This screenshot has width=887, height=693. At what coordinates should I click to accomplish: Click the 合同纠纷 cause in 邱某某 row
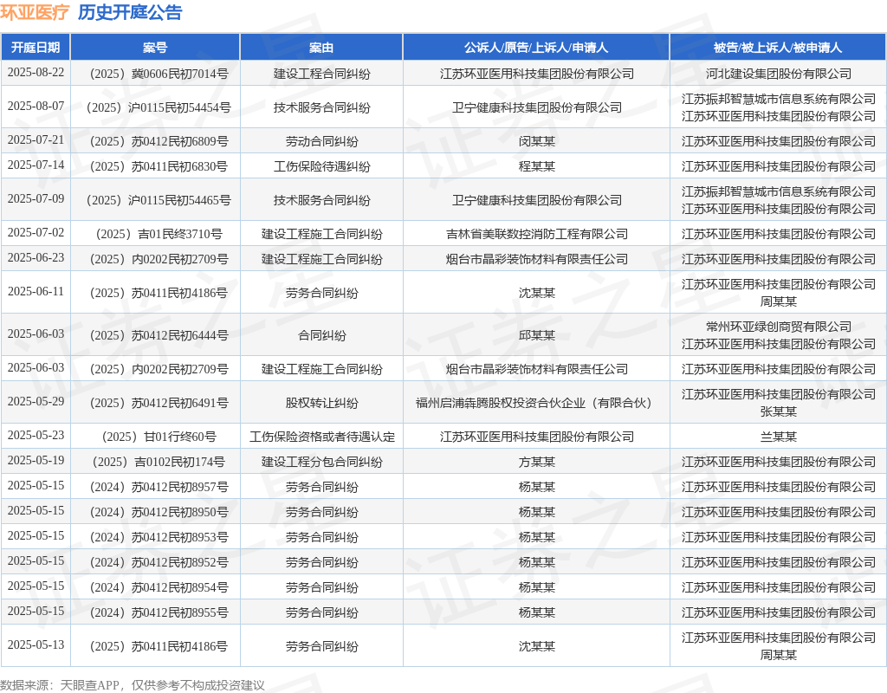(x=322, y=335)
